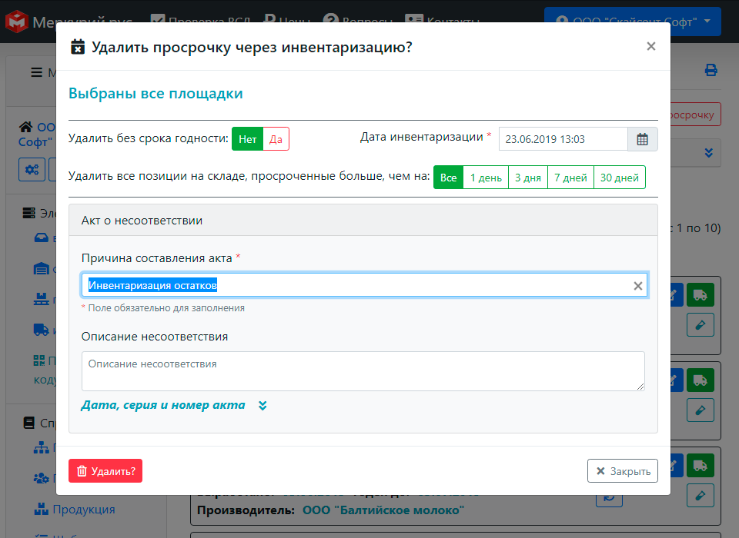
Task: Select the 7 дней filter option
Action: (573, 177)
